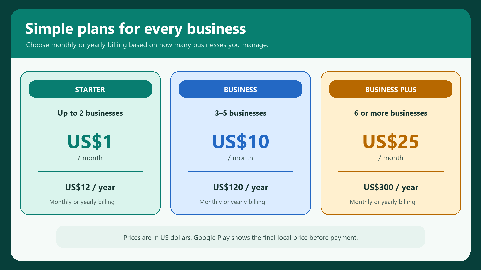
Task: Click the 'Simple plans for every business' heading
Action: (x=135, y=29)
